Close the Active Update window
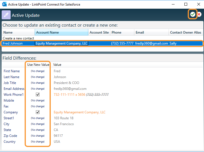Screen dimensions: 204x152 [198, 4]
